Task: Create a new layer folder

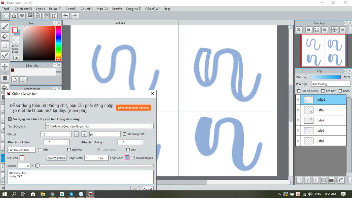Action: tap(331, 180)
